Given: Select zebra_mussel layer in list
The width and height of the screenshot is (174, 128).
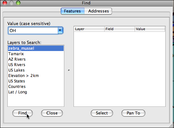Looking at the screenshot, I should click(36, 48).
